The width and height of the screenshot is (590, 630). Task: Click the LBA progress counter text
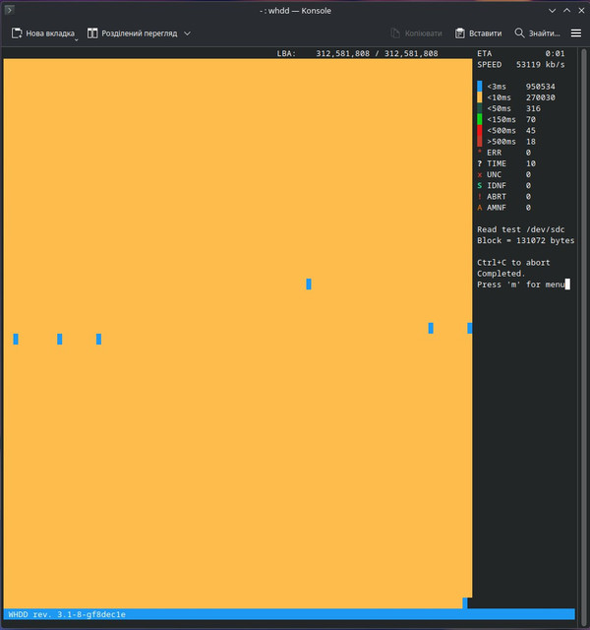[x=357, y=53]
